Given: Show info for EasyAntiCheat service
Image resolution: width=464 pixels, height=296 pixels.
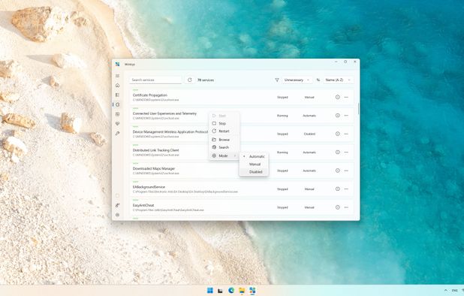Looking at the screenshot, I should coord(338,207).
